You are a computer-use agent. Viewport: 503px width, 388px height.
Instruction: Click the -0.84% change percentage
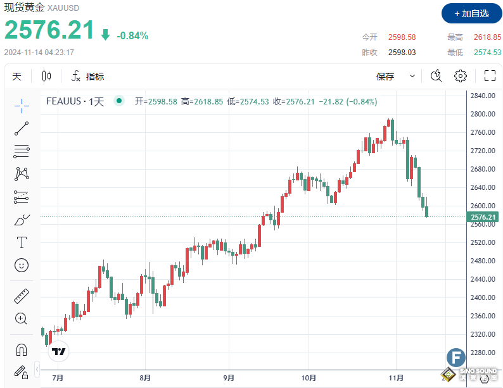pos(132,35)
